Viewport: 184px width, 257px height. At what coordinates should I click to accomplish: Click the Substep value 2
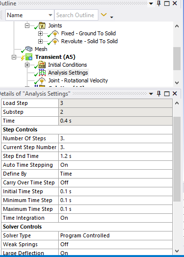pyautogui.click(x=115, y=112)
